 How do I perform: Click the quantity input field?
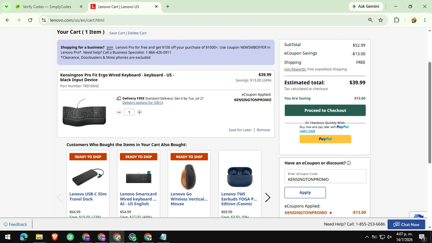tap(129, 112)
